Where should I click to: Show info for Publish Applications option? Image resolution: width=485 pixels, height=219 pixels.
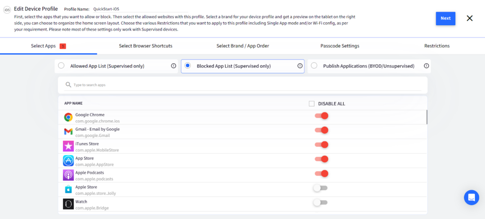[x=426, y=66]
